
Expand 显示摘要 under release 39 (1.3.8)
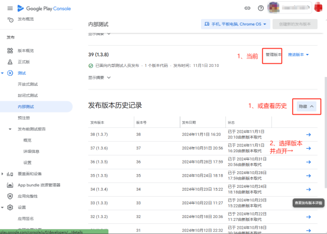pos(99,78)
